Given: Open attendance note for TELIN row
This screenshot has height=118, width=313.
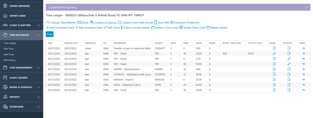Looking at the screenshot, I should [x=289, y=85].
